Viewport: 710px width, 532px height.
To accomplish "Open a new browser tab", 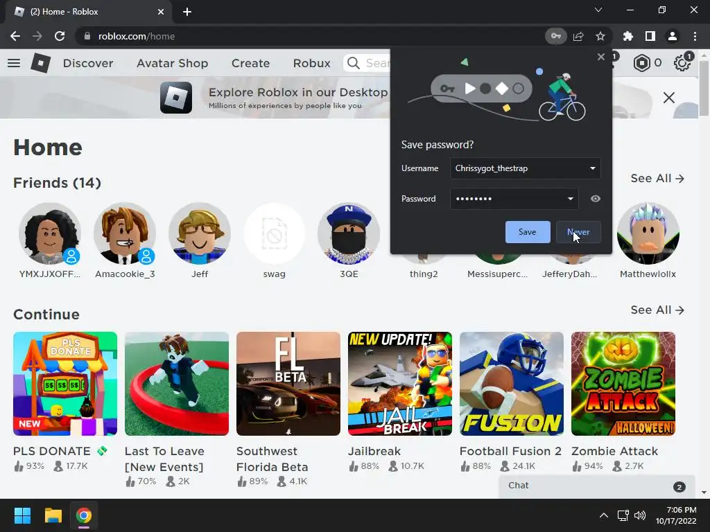I will pos(187,12).
